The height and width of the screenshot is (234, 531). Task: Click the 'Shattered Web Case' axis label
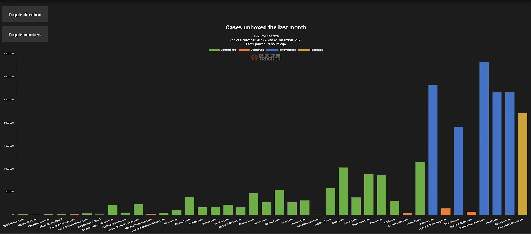coord(398,223)
